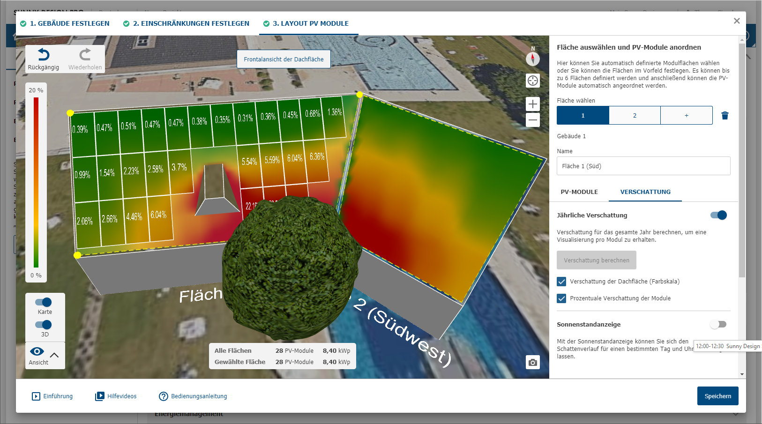This screenshot has width=762, height=424.
Task: Enable the Sonnenstandanzeige toggle
Action: [718, 324]
